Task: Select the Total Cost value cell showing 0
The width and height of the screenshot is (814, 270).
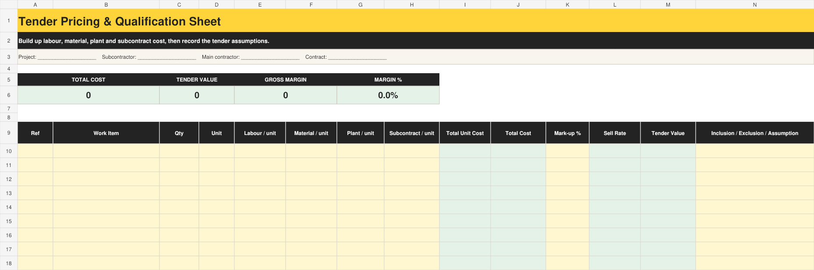Action: 88,95
